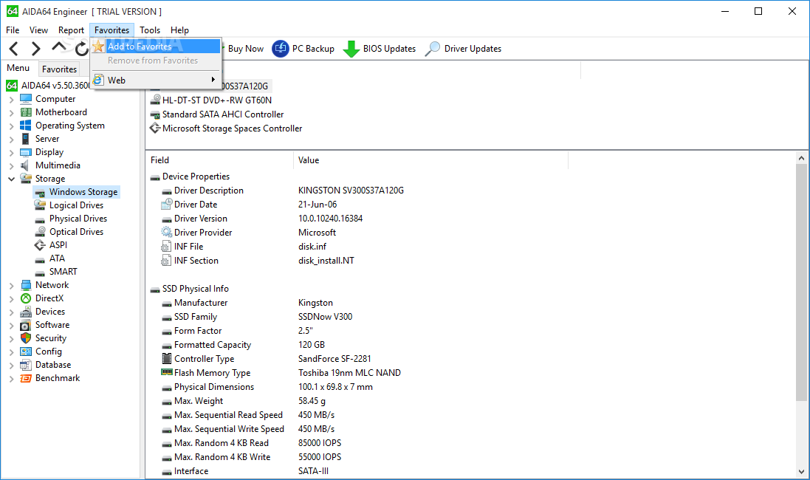Viewport: 810px width, 480px height.
Task: Open the Tools menu
Action: 150,30
